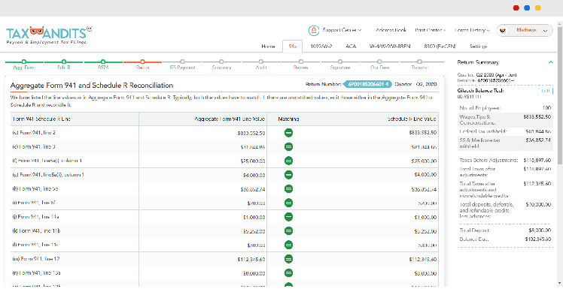Open the Mathews account dropdown
Viewport: 563px width, 292px height.
545,31
